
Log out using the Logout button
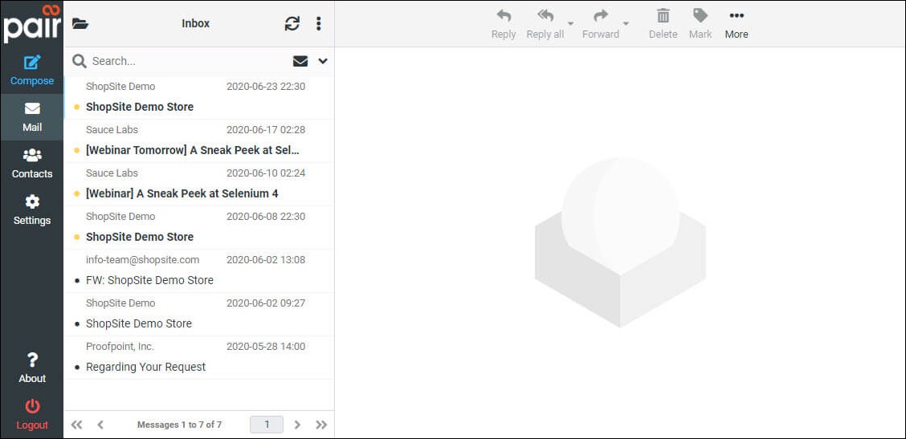(32, 415)
